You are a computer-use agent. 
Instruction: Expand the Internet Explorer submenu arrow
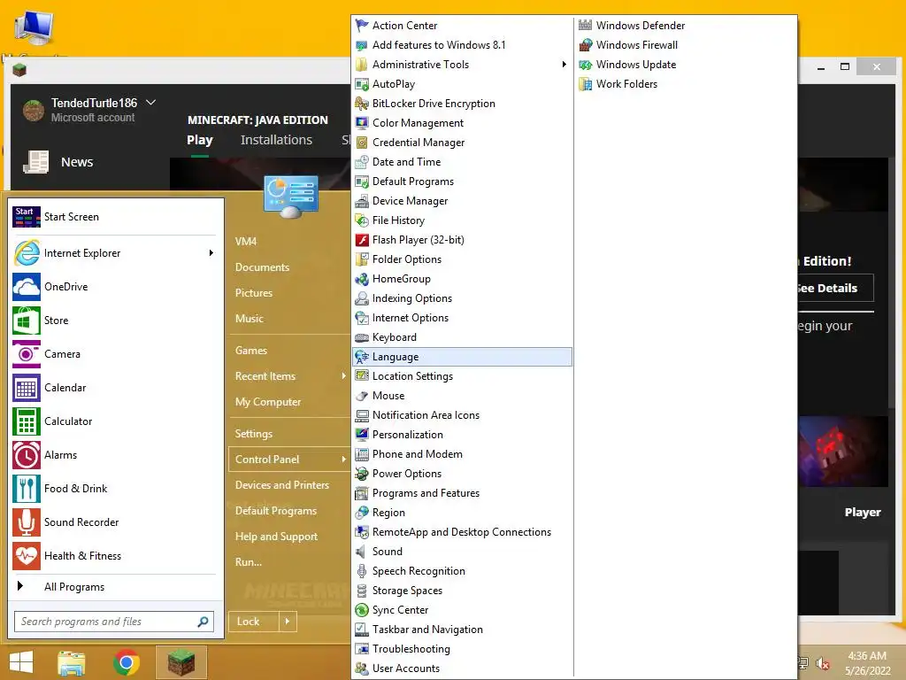pos(211,252)
